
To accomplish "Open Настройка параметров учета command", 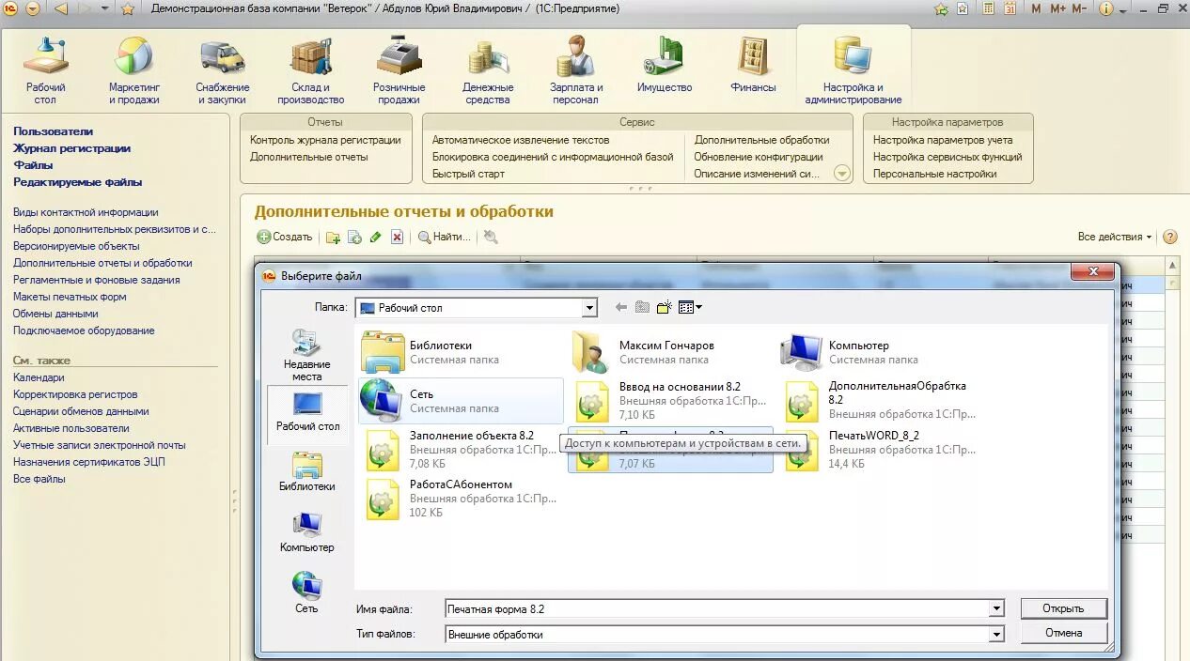I will pos(943,140).
